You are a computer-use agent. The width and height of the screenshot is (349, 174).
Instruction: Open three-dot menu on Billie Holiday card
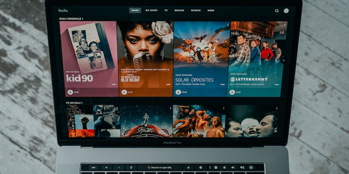pos(171,25)
